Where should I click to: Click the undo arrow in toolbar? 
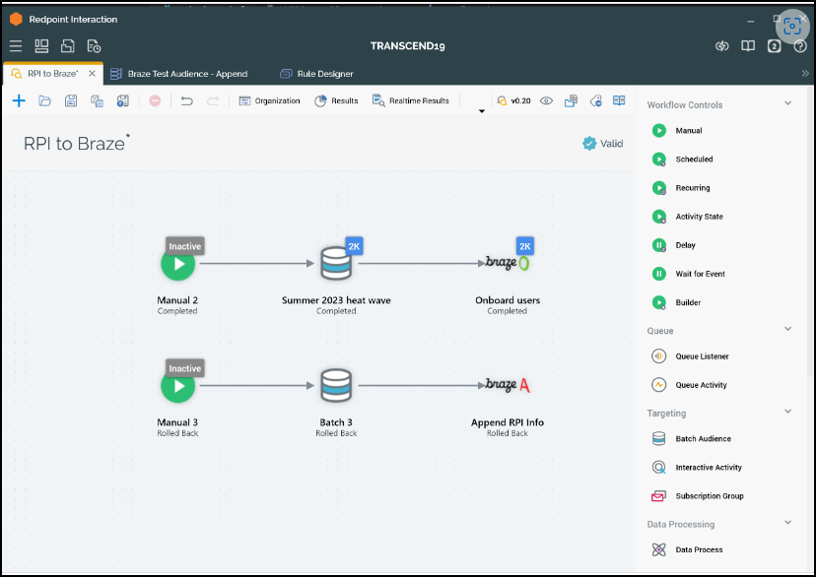coord(186,100)
